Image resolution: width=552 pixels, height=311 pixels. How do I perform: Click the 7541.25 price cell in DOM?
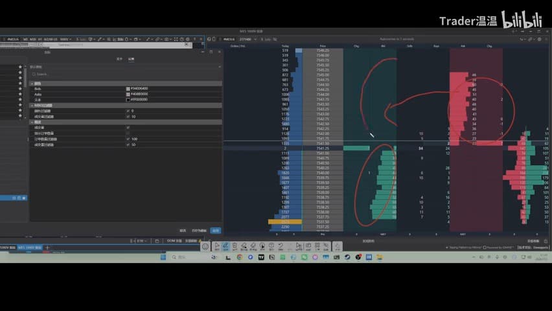point(323,148)
